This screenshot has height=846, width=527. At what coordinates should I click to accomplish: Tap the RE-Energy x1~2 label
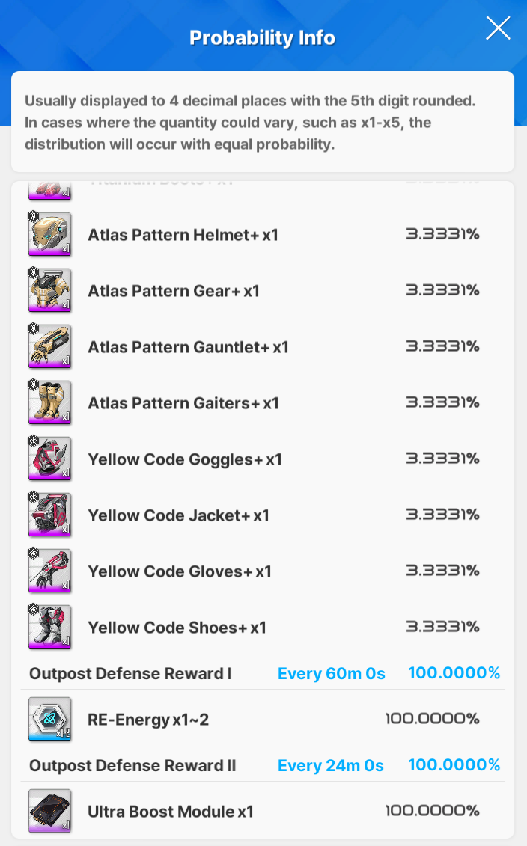[x=148, y=720]
